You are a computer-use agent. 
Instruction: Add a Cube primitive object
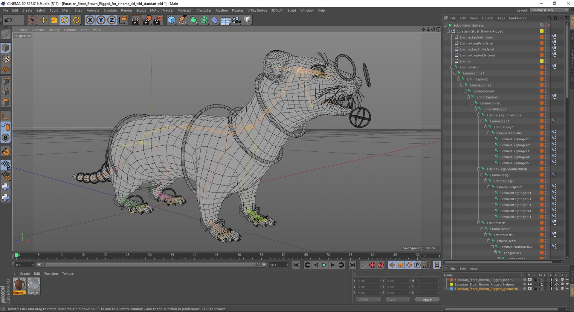(171, 20)
